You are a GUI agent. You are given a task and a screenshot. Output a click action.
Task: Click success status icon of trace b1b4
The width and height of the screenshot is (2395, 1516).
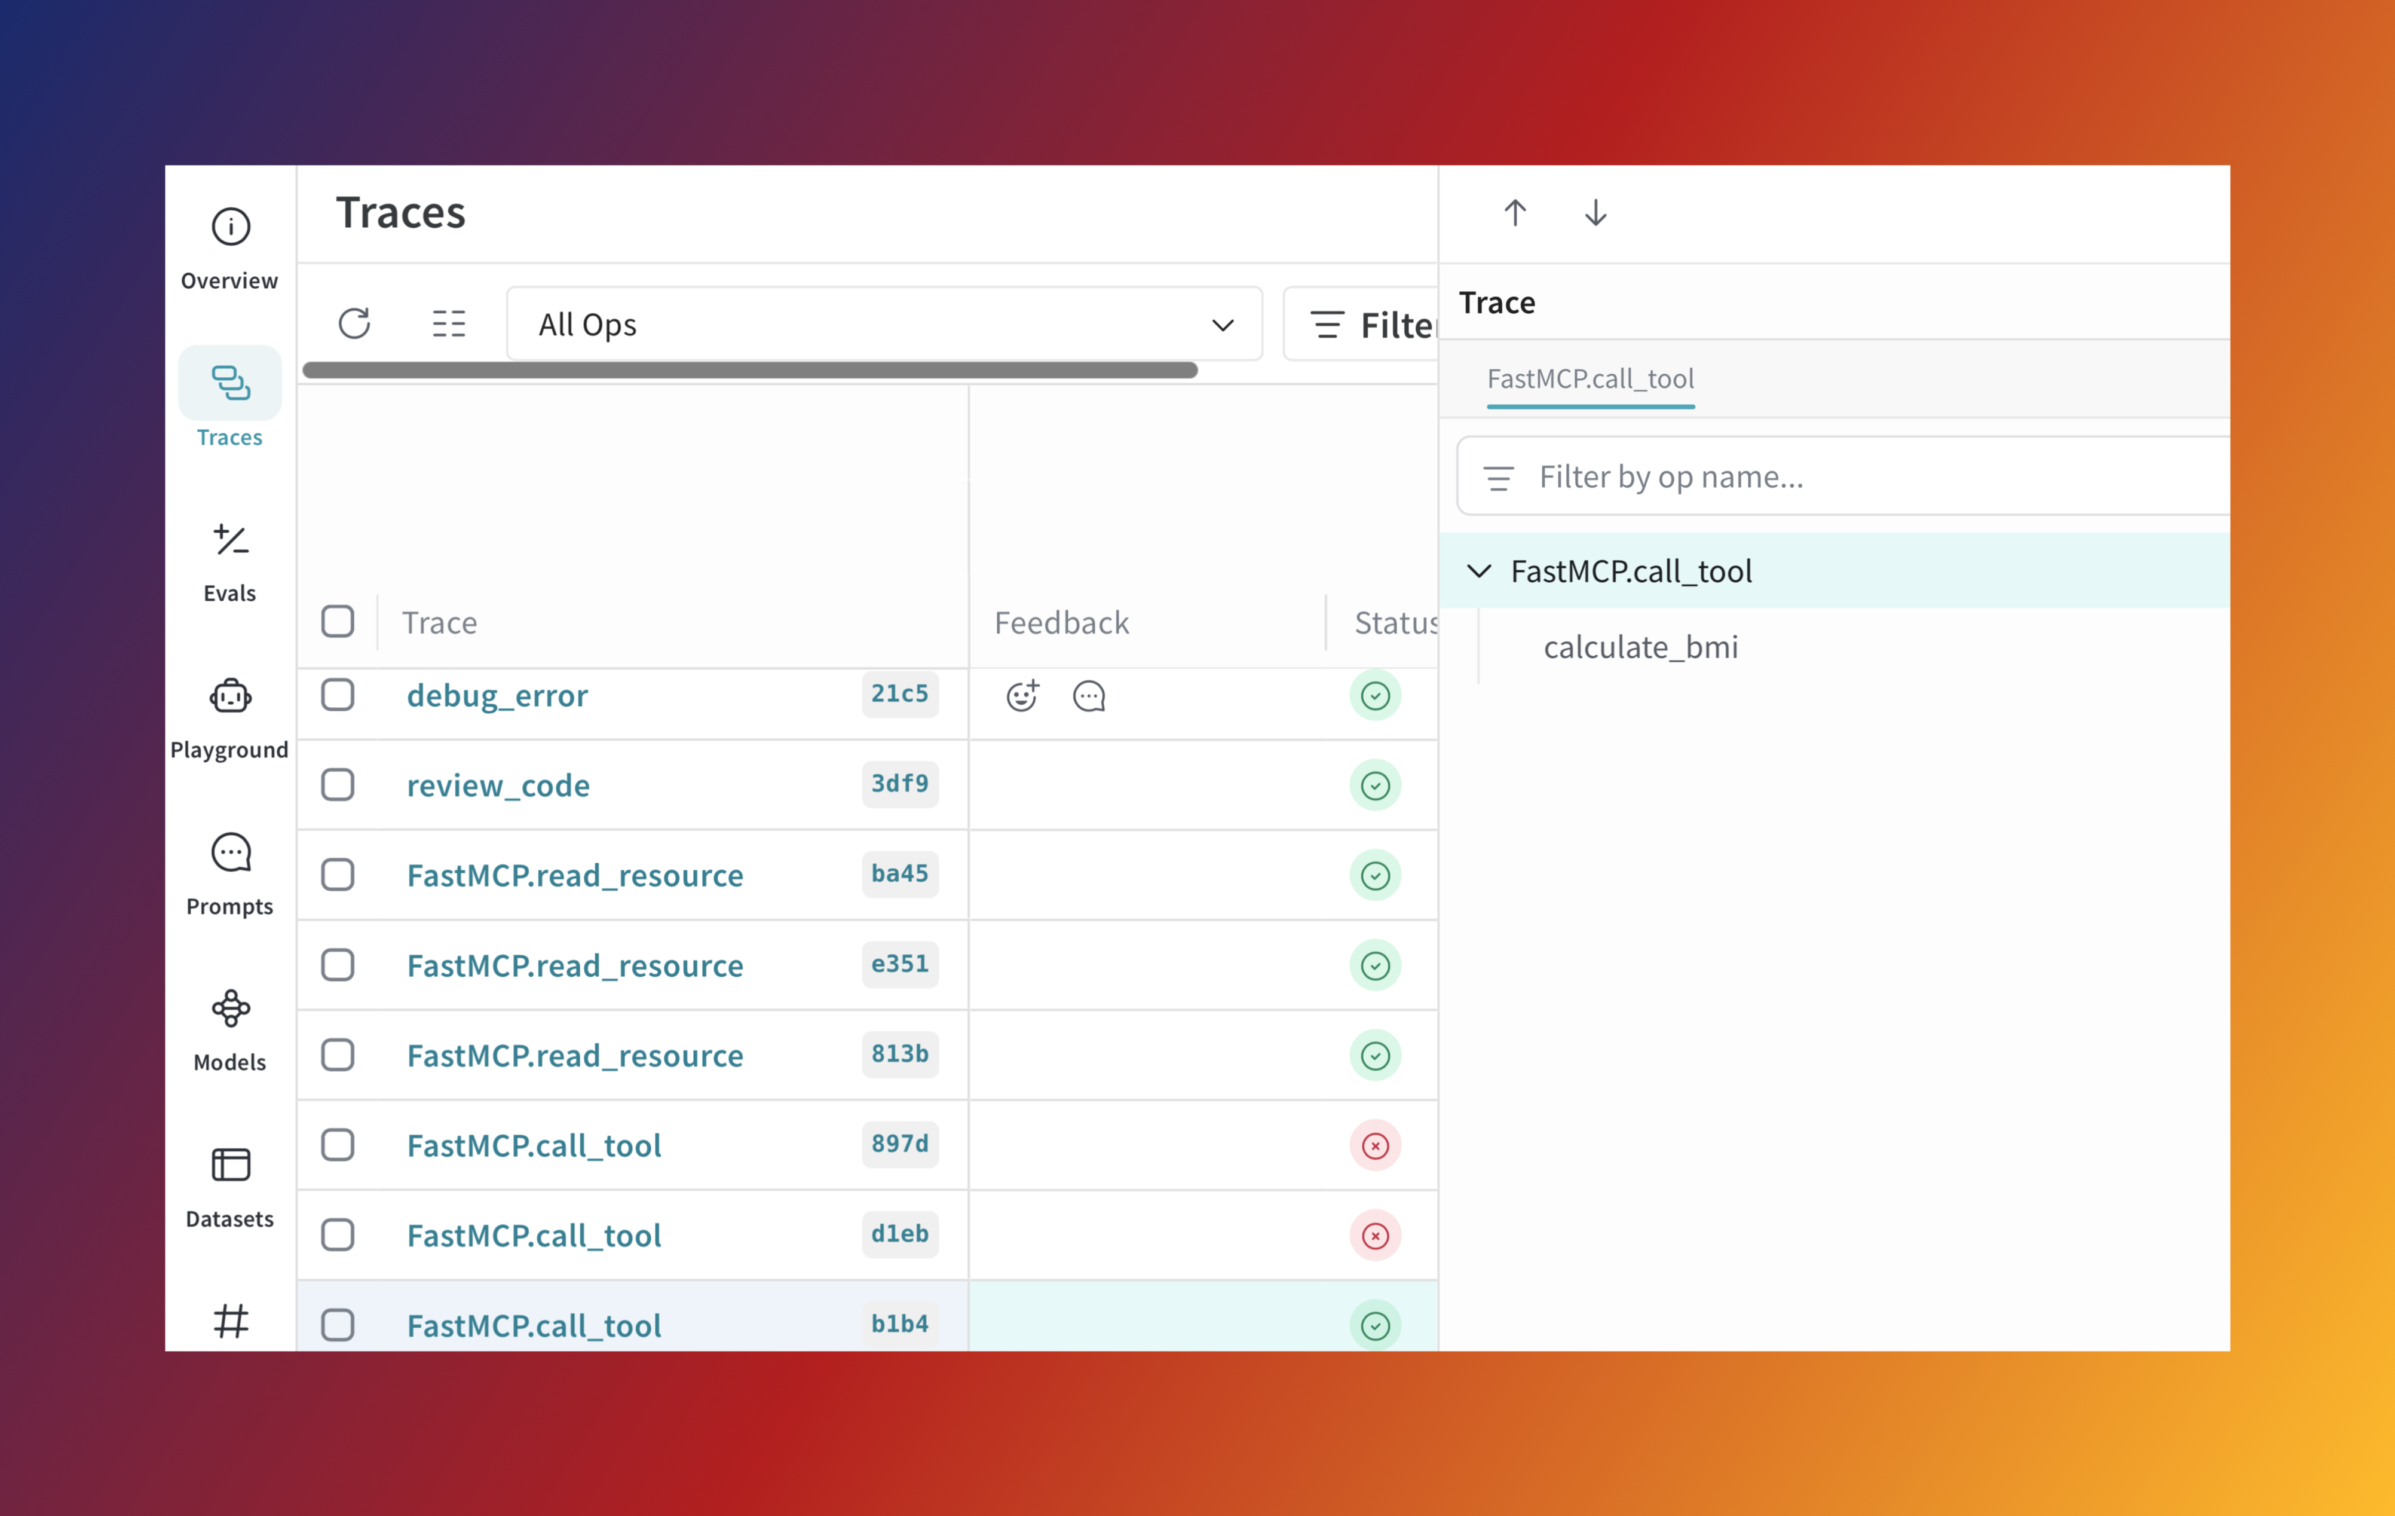(x=1374, y=1325)
